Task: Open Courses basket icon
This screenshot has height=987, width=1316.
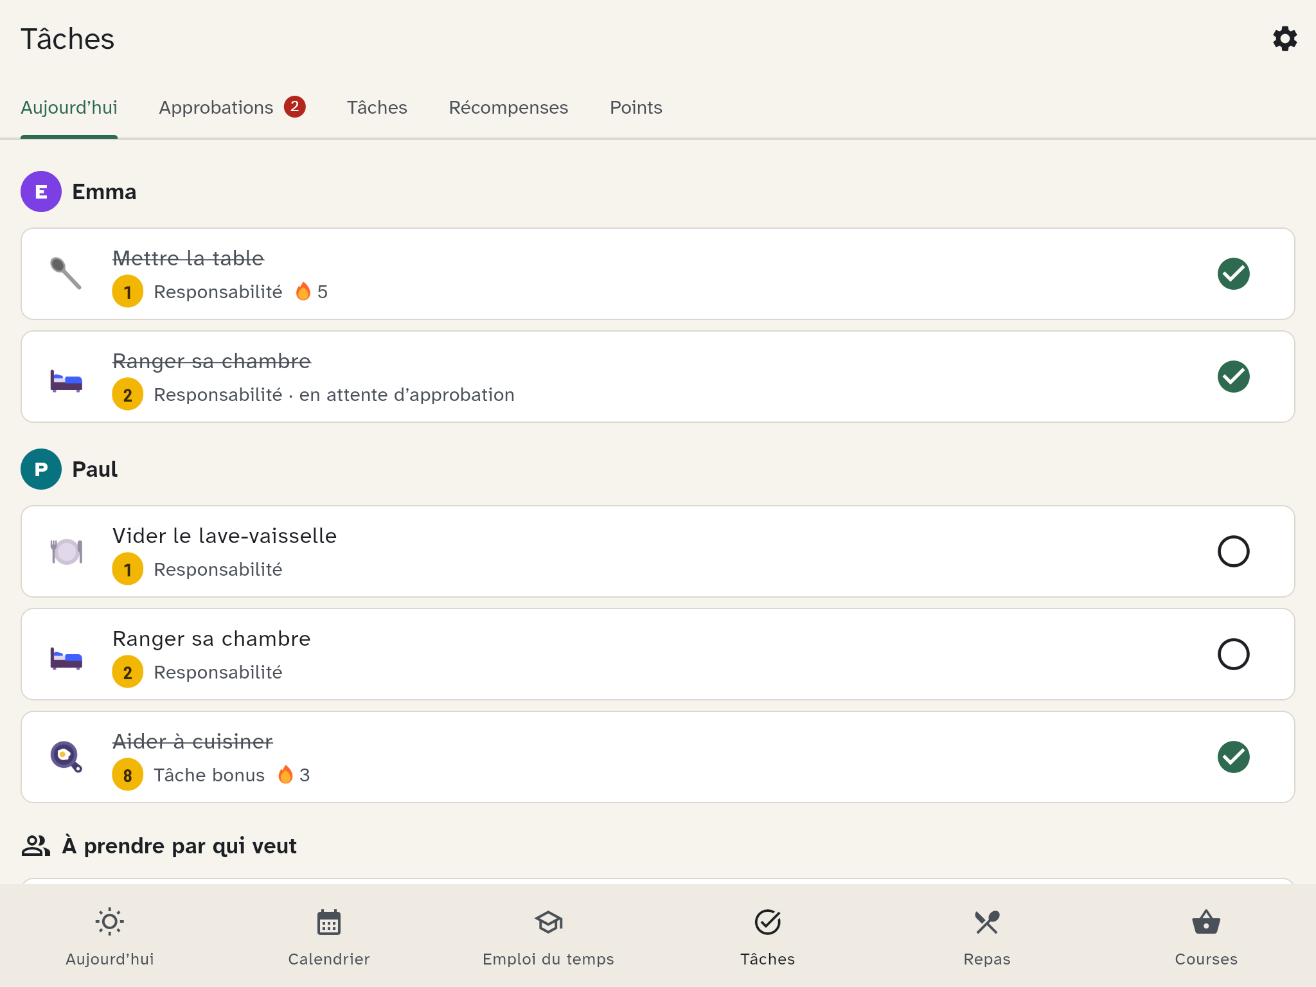Action: [x=1206, y=922]
